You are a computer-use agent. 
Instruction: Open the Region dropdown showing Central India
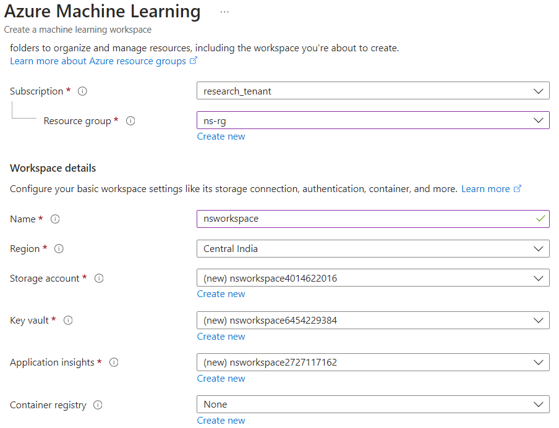372,249
